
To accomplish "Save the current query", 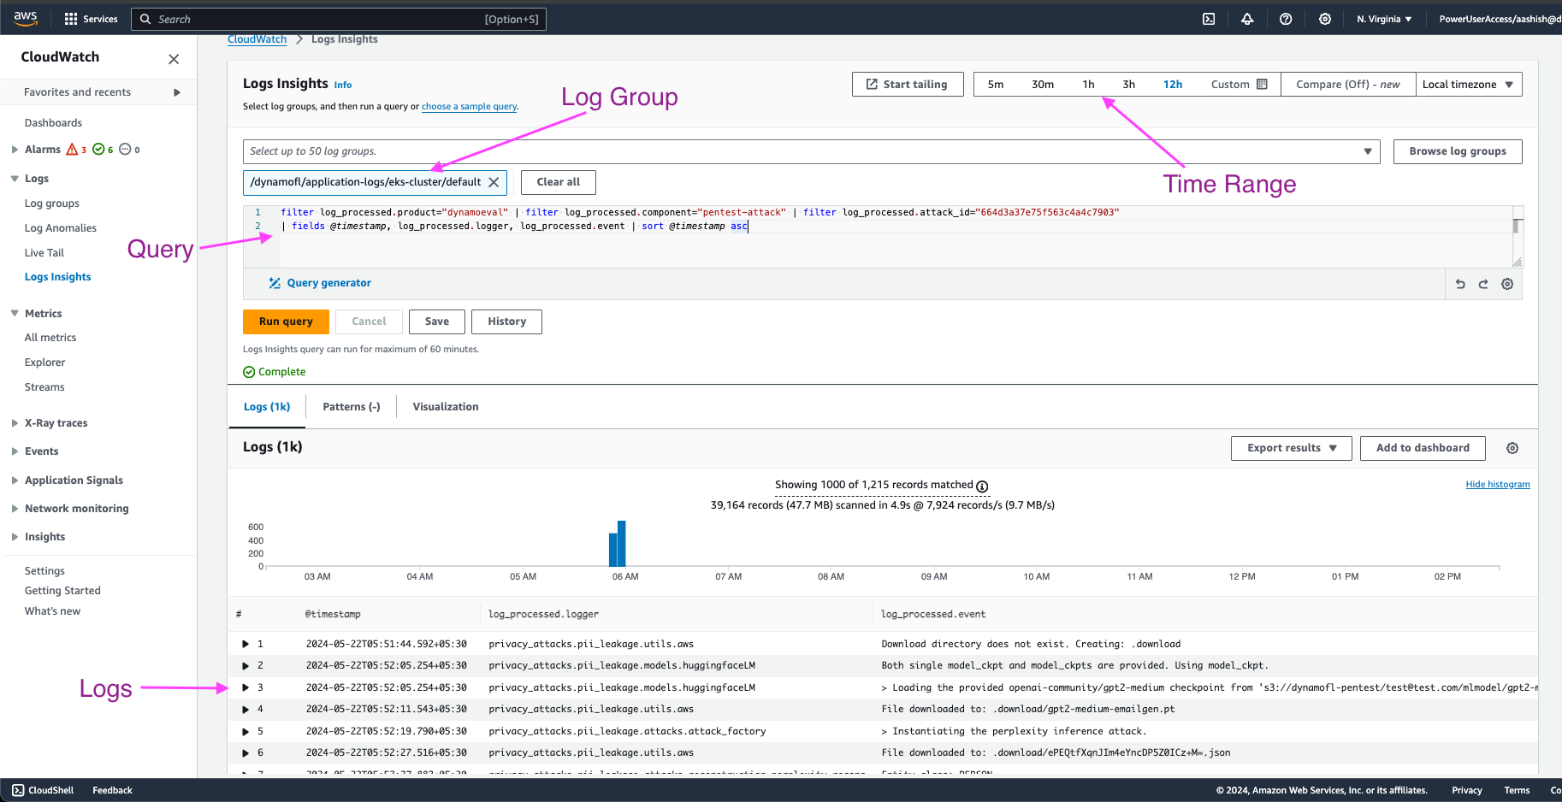I will click(x=437, y=321).
